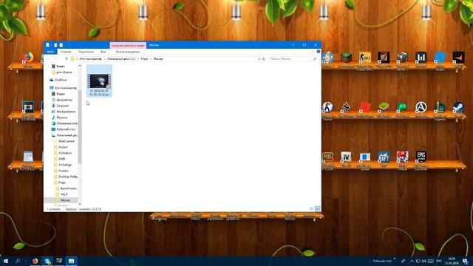Viewport: 473px width, 266px height.
Task: Select OneDrive in the navigation pane
Action: point(61,80)
